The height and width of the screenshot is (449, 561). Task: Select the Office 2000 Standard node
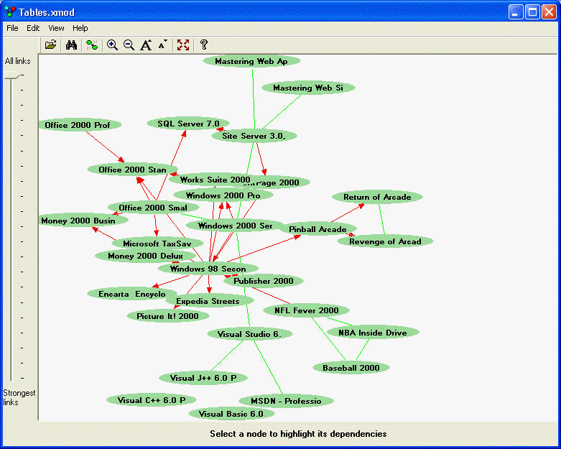(x=132, y=170)
